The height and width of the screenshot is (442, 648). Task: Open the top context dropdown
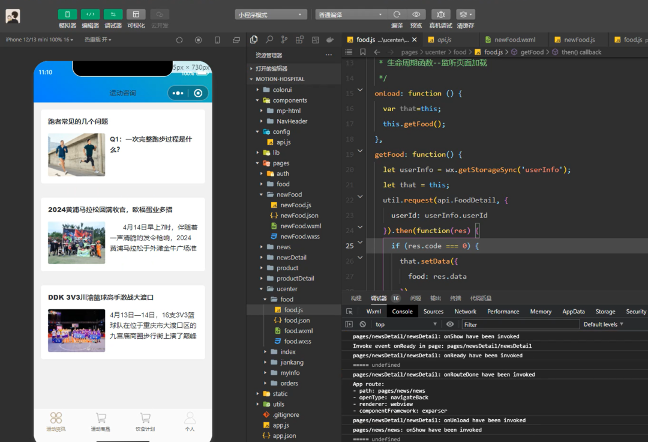(x=406, y=324)
